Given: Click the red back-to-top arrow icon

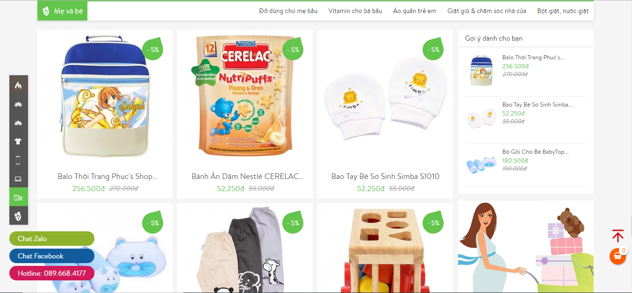Looking at the screenshot, I should click(618, 236).
